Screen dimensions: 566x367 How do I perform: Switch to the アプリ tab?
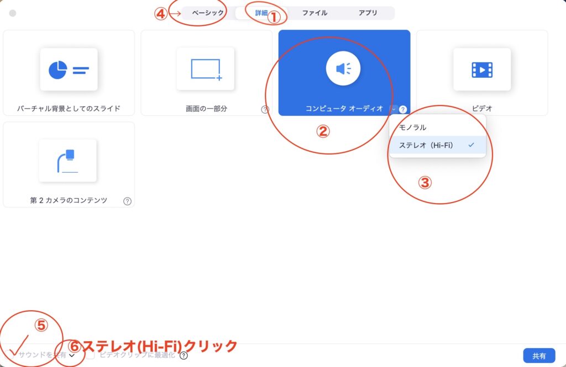click(368, 13)
